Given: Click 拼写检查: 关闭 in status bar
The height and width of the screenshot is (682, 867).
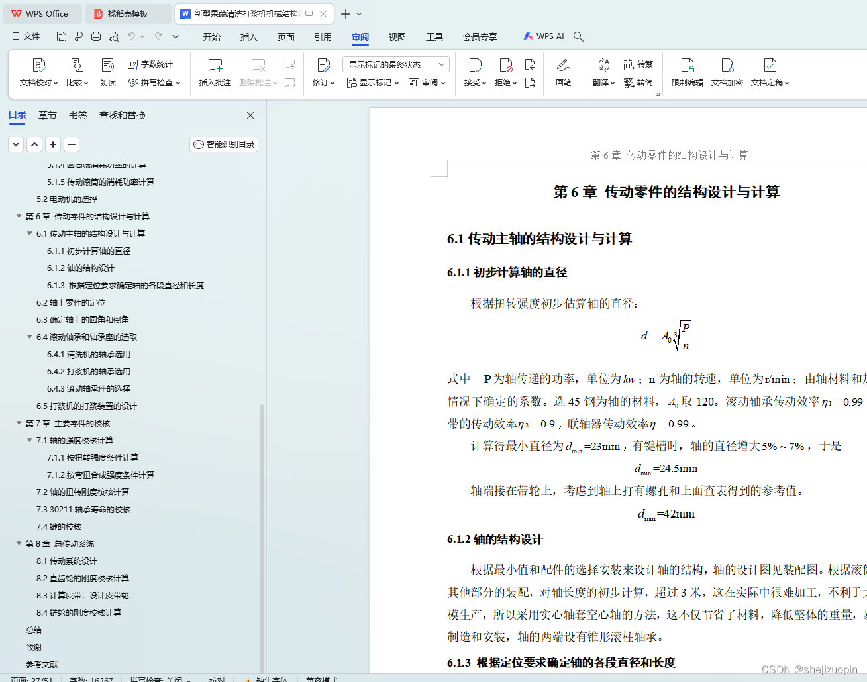Looking at the screenshot, I should pos(160,679).
